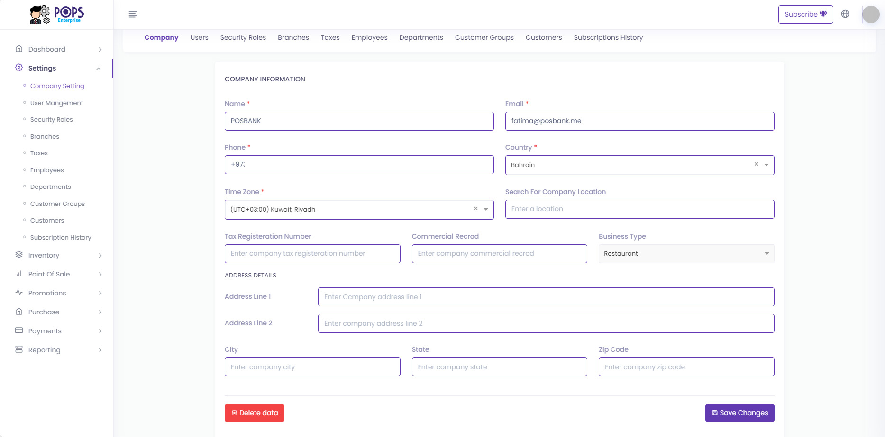885x437 pixels.
Task: Open the Customer Groups tab
Action: (484, 37)
